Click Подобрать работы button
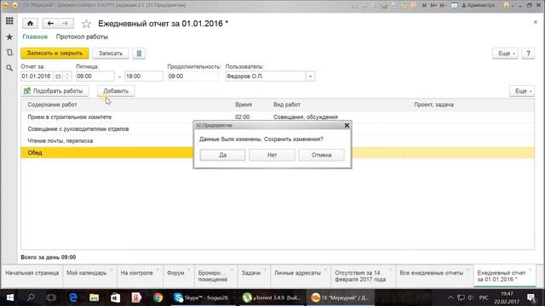This screenshot has width=545, height=306. pos(54,91)
